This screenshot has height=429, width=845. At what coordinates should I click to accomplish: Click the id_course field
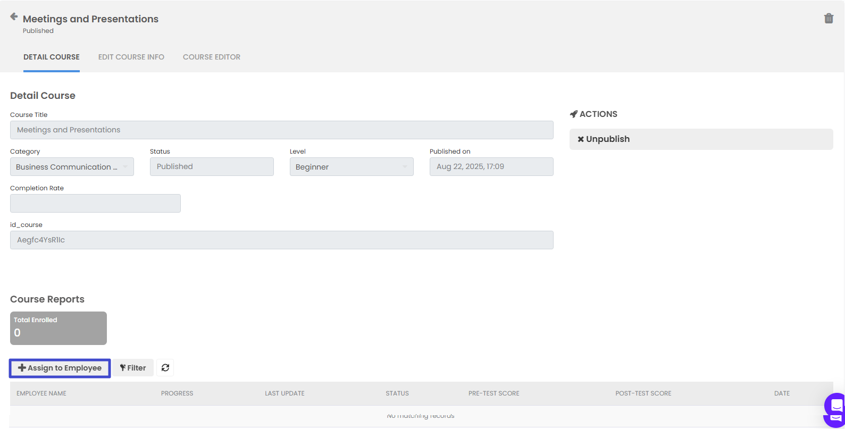(x=281, y=240)
